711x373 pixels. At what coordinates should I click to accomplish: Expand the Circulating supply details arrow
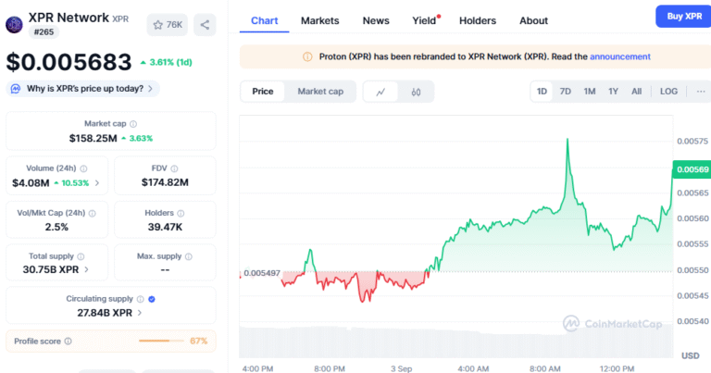(x=140, y=313)
